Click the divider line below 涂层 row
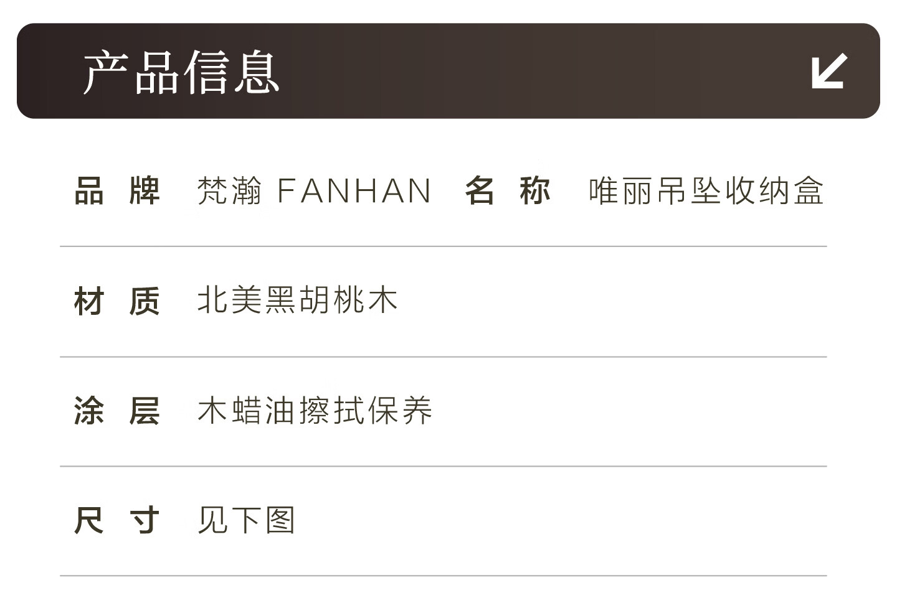This screenshot has width=897, height=593. pyautogui.click(x=443, y=466)
